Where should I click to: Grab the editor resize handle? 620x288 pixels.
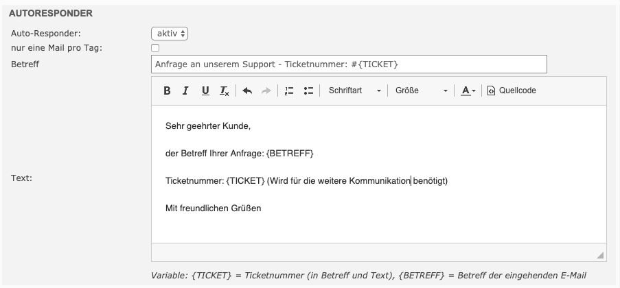601,255
